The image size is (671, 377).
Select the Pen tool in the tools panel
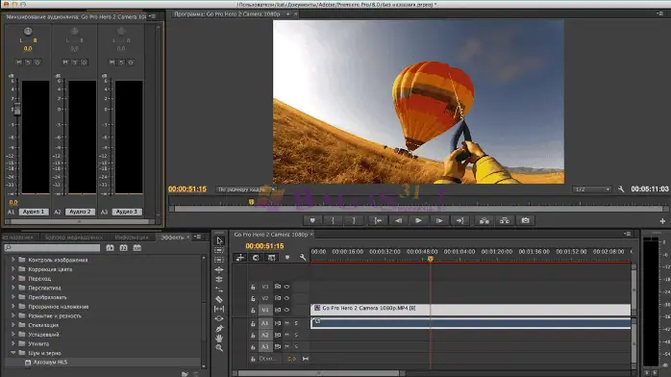219,328
